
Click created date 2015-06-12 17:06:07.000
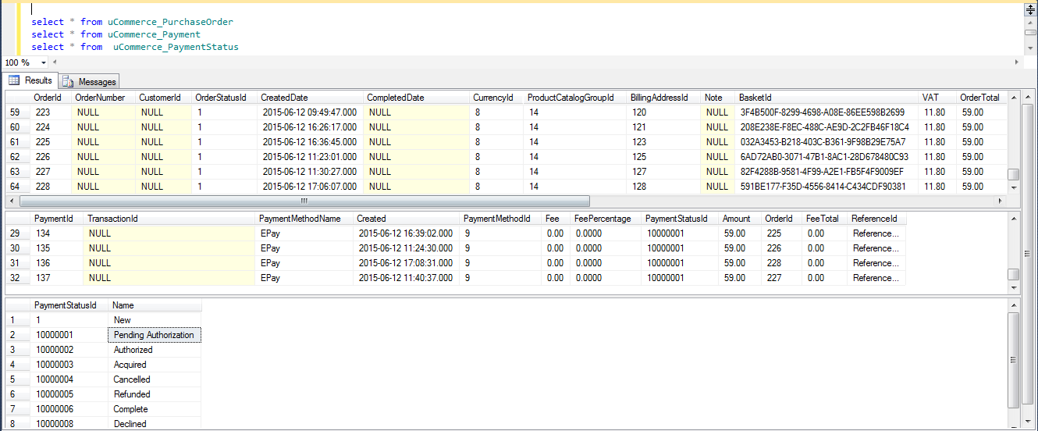click(x=311, y=187)
